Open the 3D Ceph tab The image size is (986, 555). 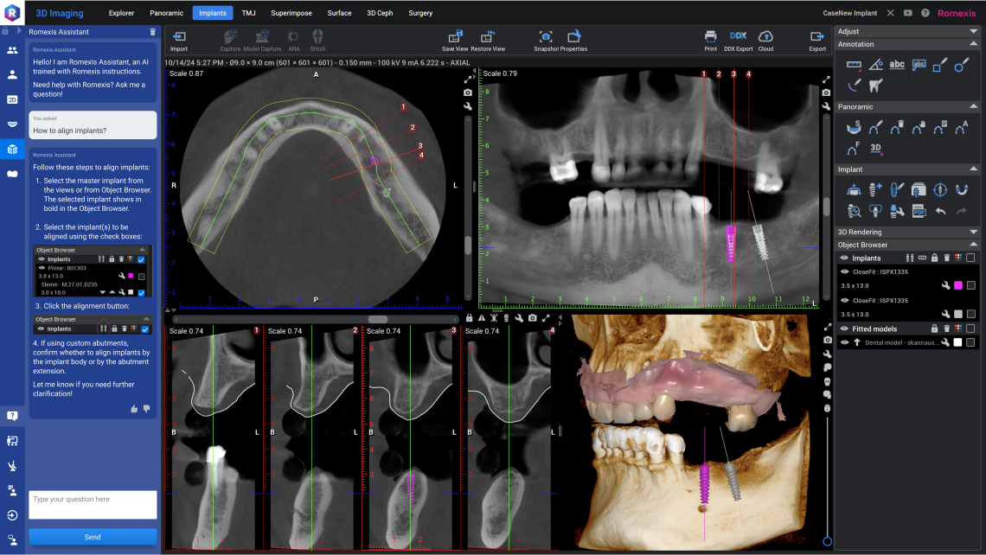[x=378, y=13]
